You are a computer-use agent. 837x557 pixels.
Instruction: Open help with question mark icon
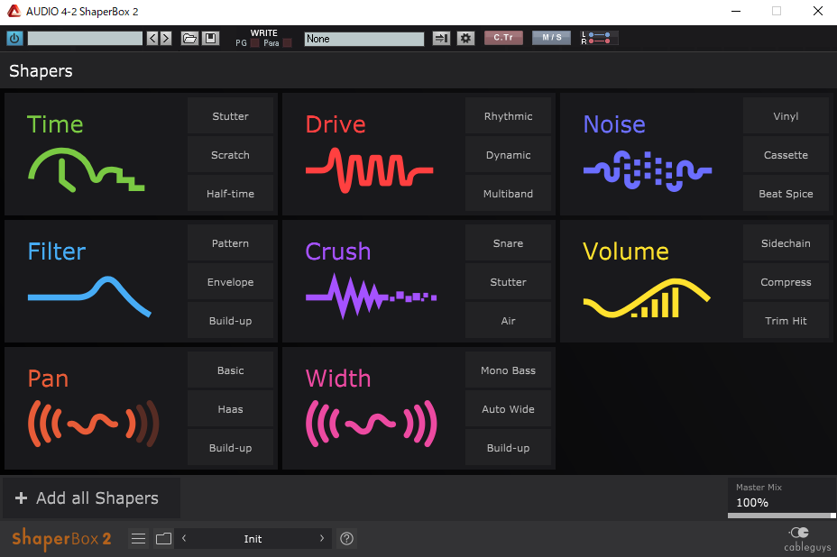tap(346, 538)
